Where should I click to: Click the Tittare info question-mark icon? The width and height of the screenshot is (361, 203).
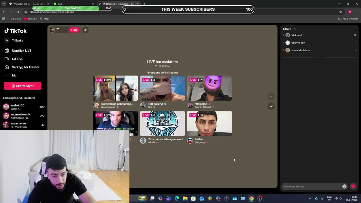(295, 29)
